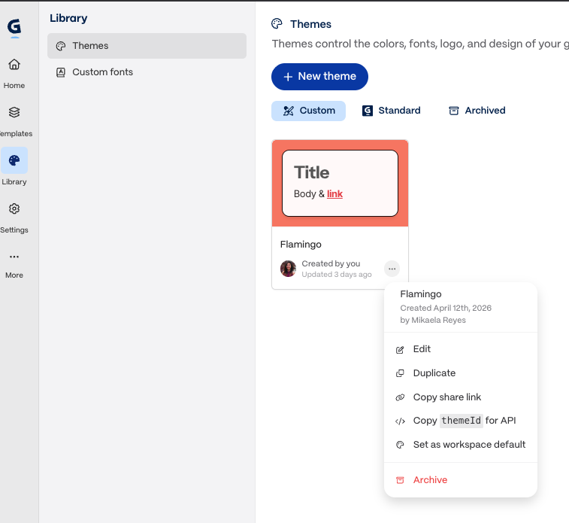Image resolution: width=569 pixels, height=523 pixels.
Task: Select the Library palette icon
Action: coord(14,160)
